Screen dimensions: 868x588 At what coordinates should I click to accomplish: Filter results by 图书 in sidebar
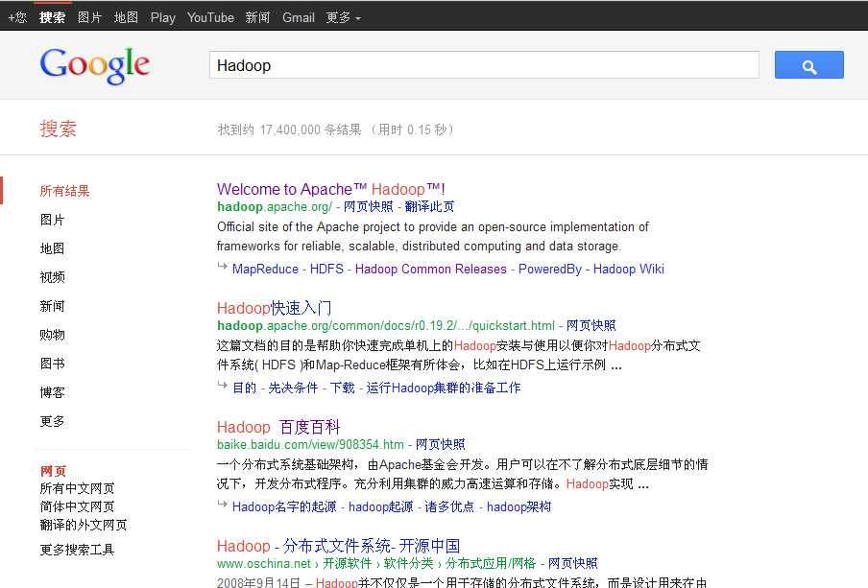[x=52, y=364]
